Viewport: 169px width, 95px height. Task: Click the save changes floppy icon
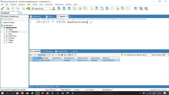point(59,55)
